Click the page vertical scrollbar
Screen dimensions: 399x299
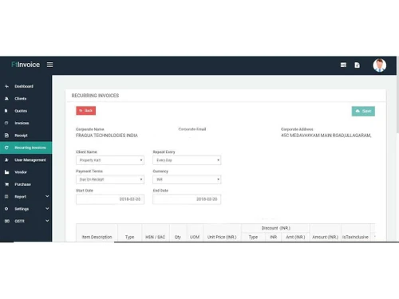(x=397, y=96)
